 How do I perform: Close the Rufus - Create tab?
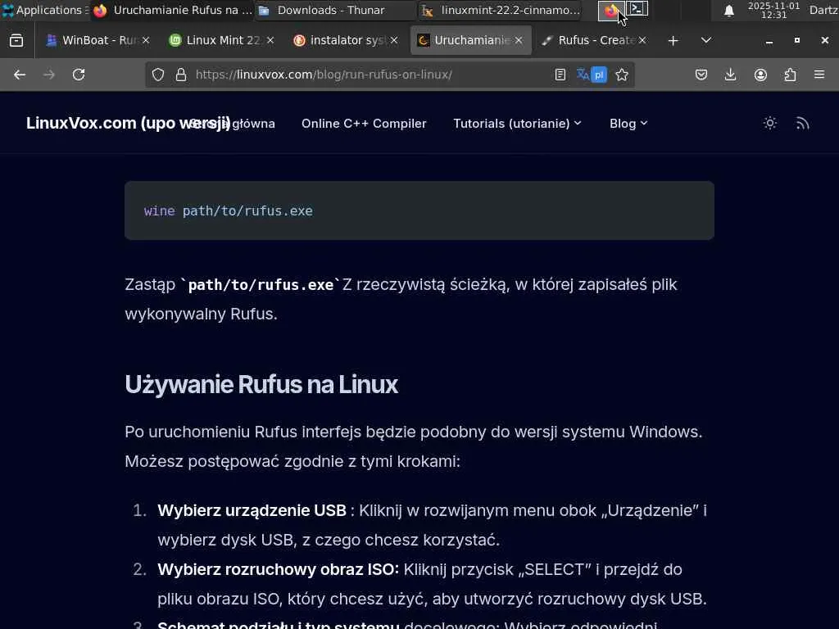tap(642, 40)
